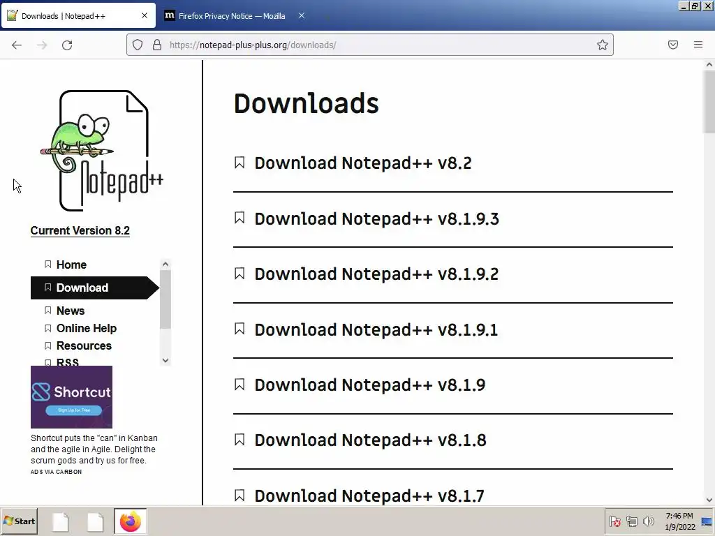Select the Downloads | Notepad++ tab

click(x=78, y=16)
